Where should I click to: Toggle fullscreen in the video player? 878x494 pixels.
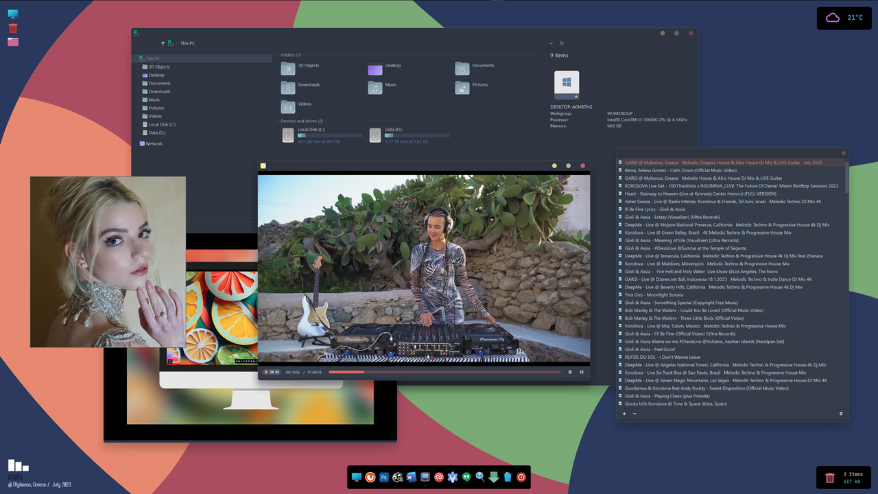tap(582, 372)
